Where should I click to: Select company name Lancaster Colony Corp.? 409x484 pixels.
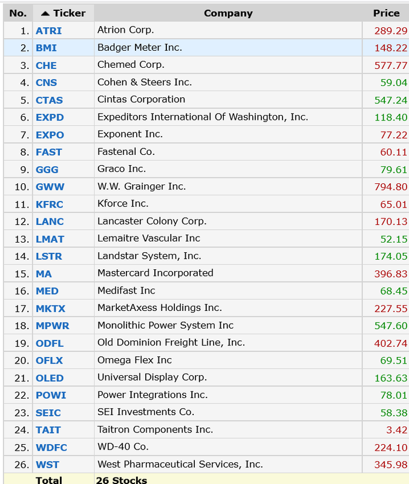[x=152, y=221]
